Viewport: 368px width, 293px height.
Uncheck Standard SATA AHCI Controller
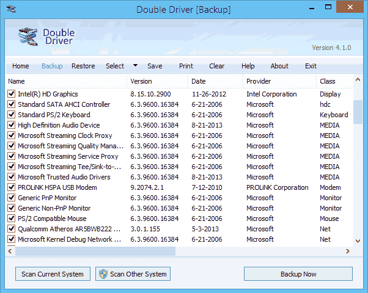(11, 104)
